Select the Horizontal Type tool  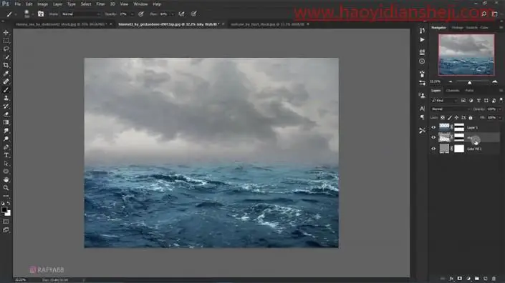6,155
